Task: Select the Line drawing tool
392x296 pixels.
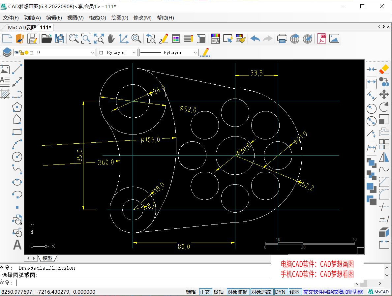Action: (17, 69)
